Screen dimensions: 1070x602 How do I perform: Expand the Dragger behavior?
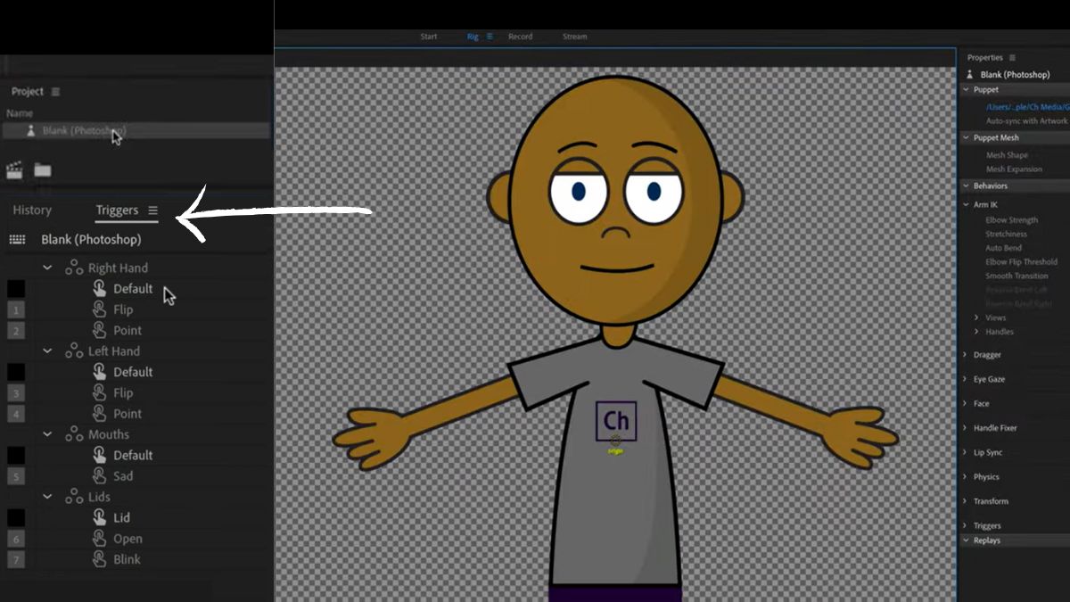point(966,355)
